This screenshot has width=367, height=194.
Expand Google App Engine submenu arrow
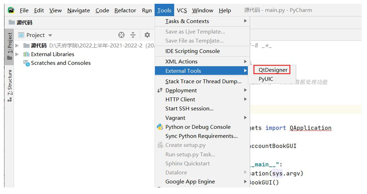[x=245, y=182]
